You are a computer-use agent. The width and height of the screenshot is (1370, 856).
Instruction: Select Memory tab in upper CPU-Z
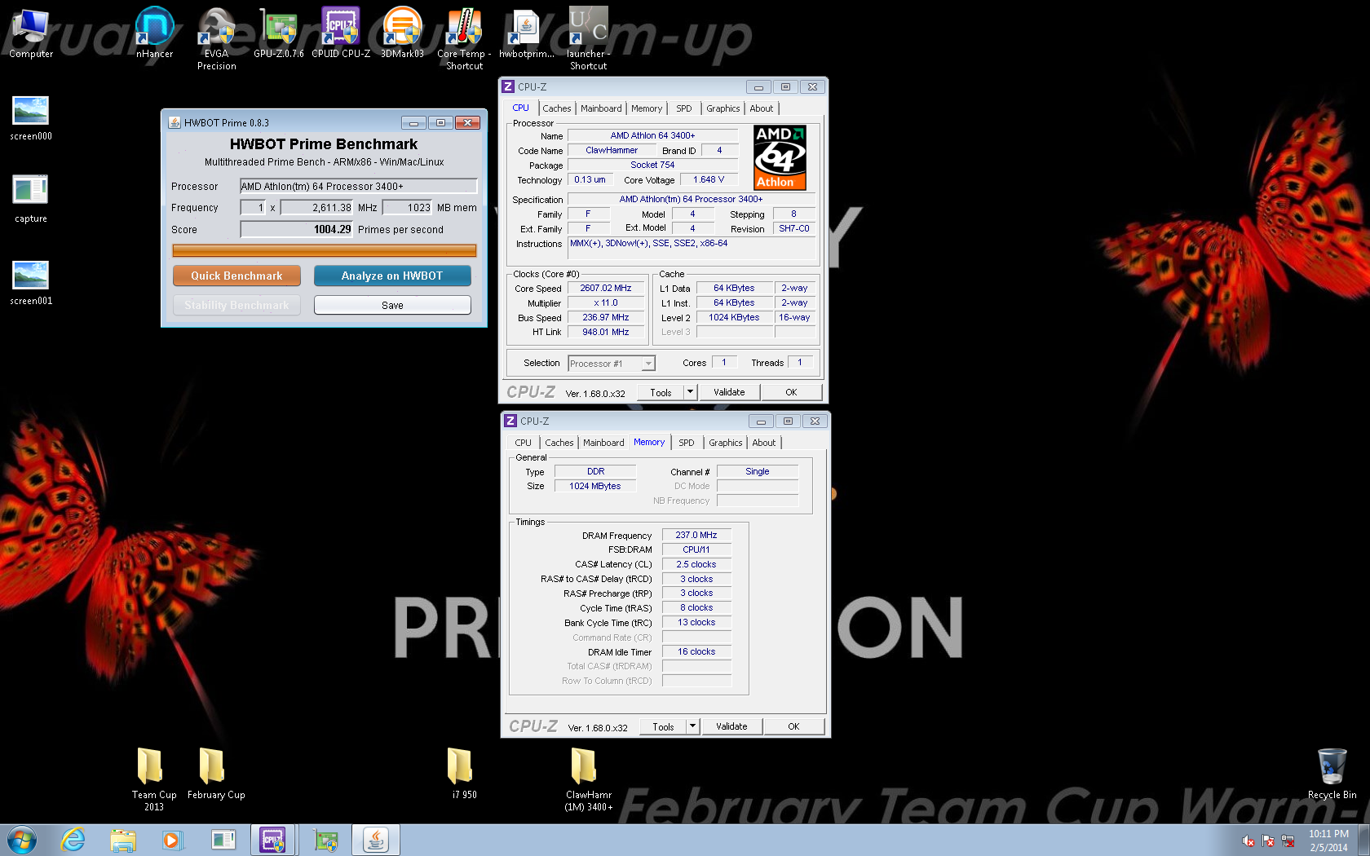647,108
